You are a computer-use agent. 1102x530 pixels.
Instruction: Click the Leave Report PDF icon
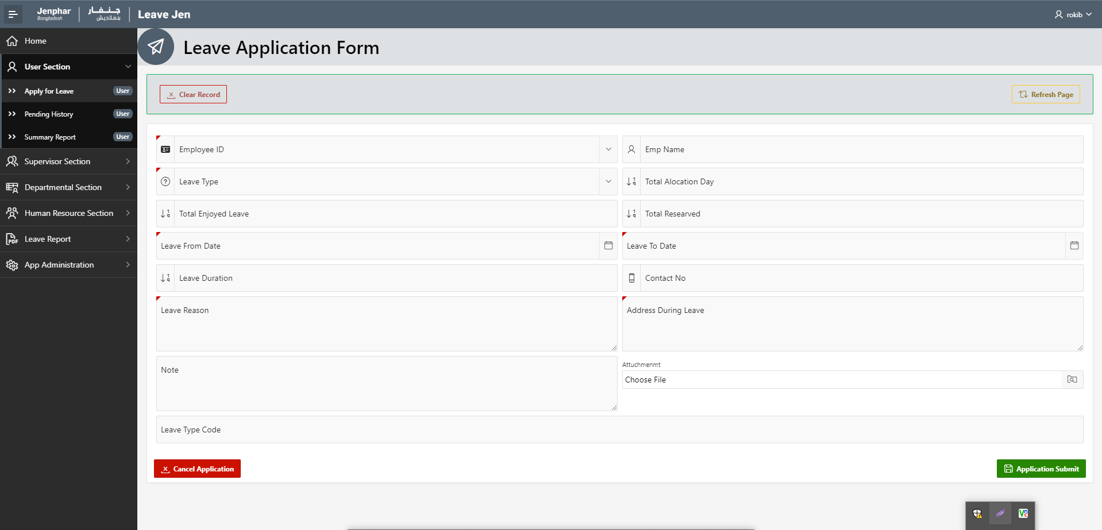tap(12, 239)
